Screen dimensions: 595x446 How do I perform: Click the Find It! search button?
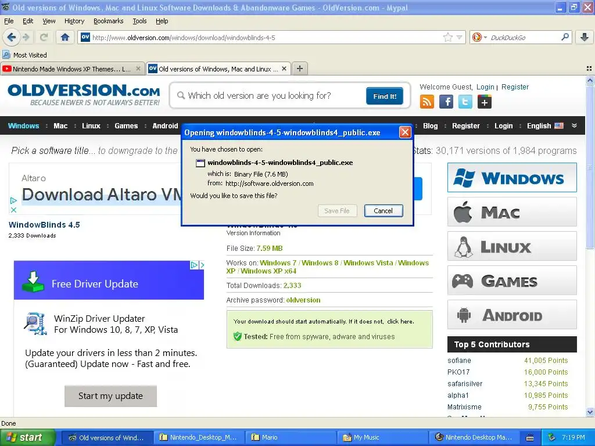(385, 96)
